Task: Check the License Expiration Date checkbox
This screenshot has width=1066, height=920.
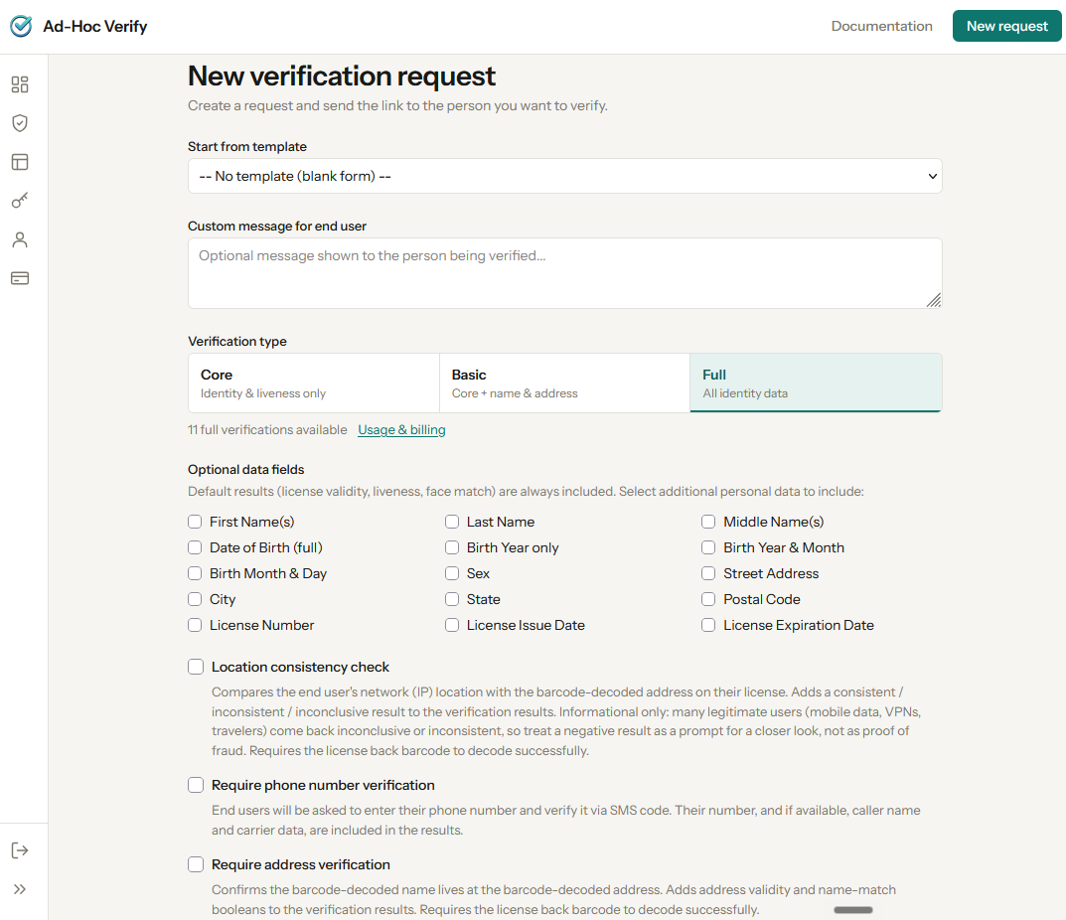Action: coord(708,625)
